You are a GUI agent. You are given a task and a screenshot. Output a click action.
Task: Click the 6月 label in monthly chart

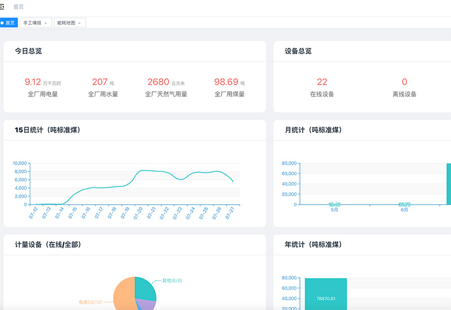tap(404, 210)
